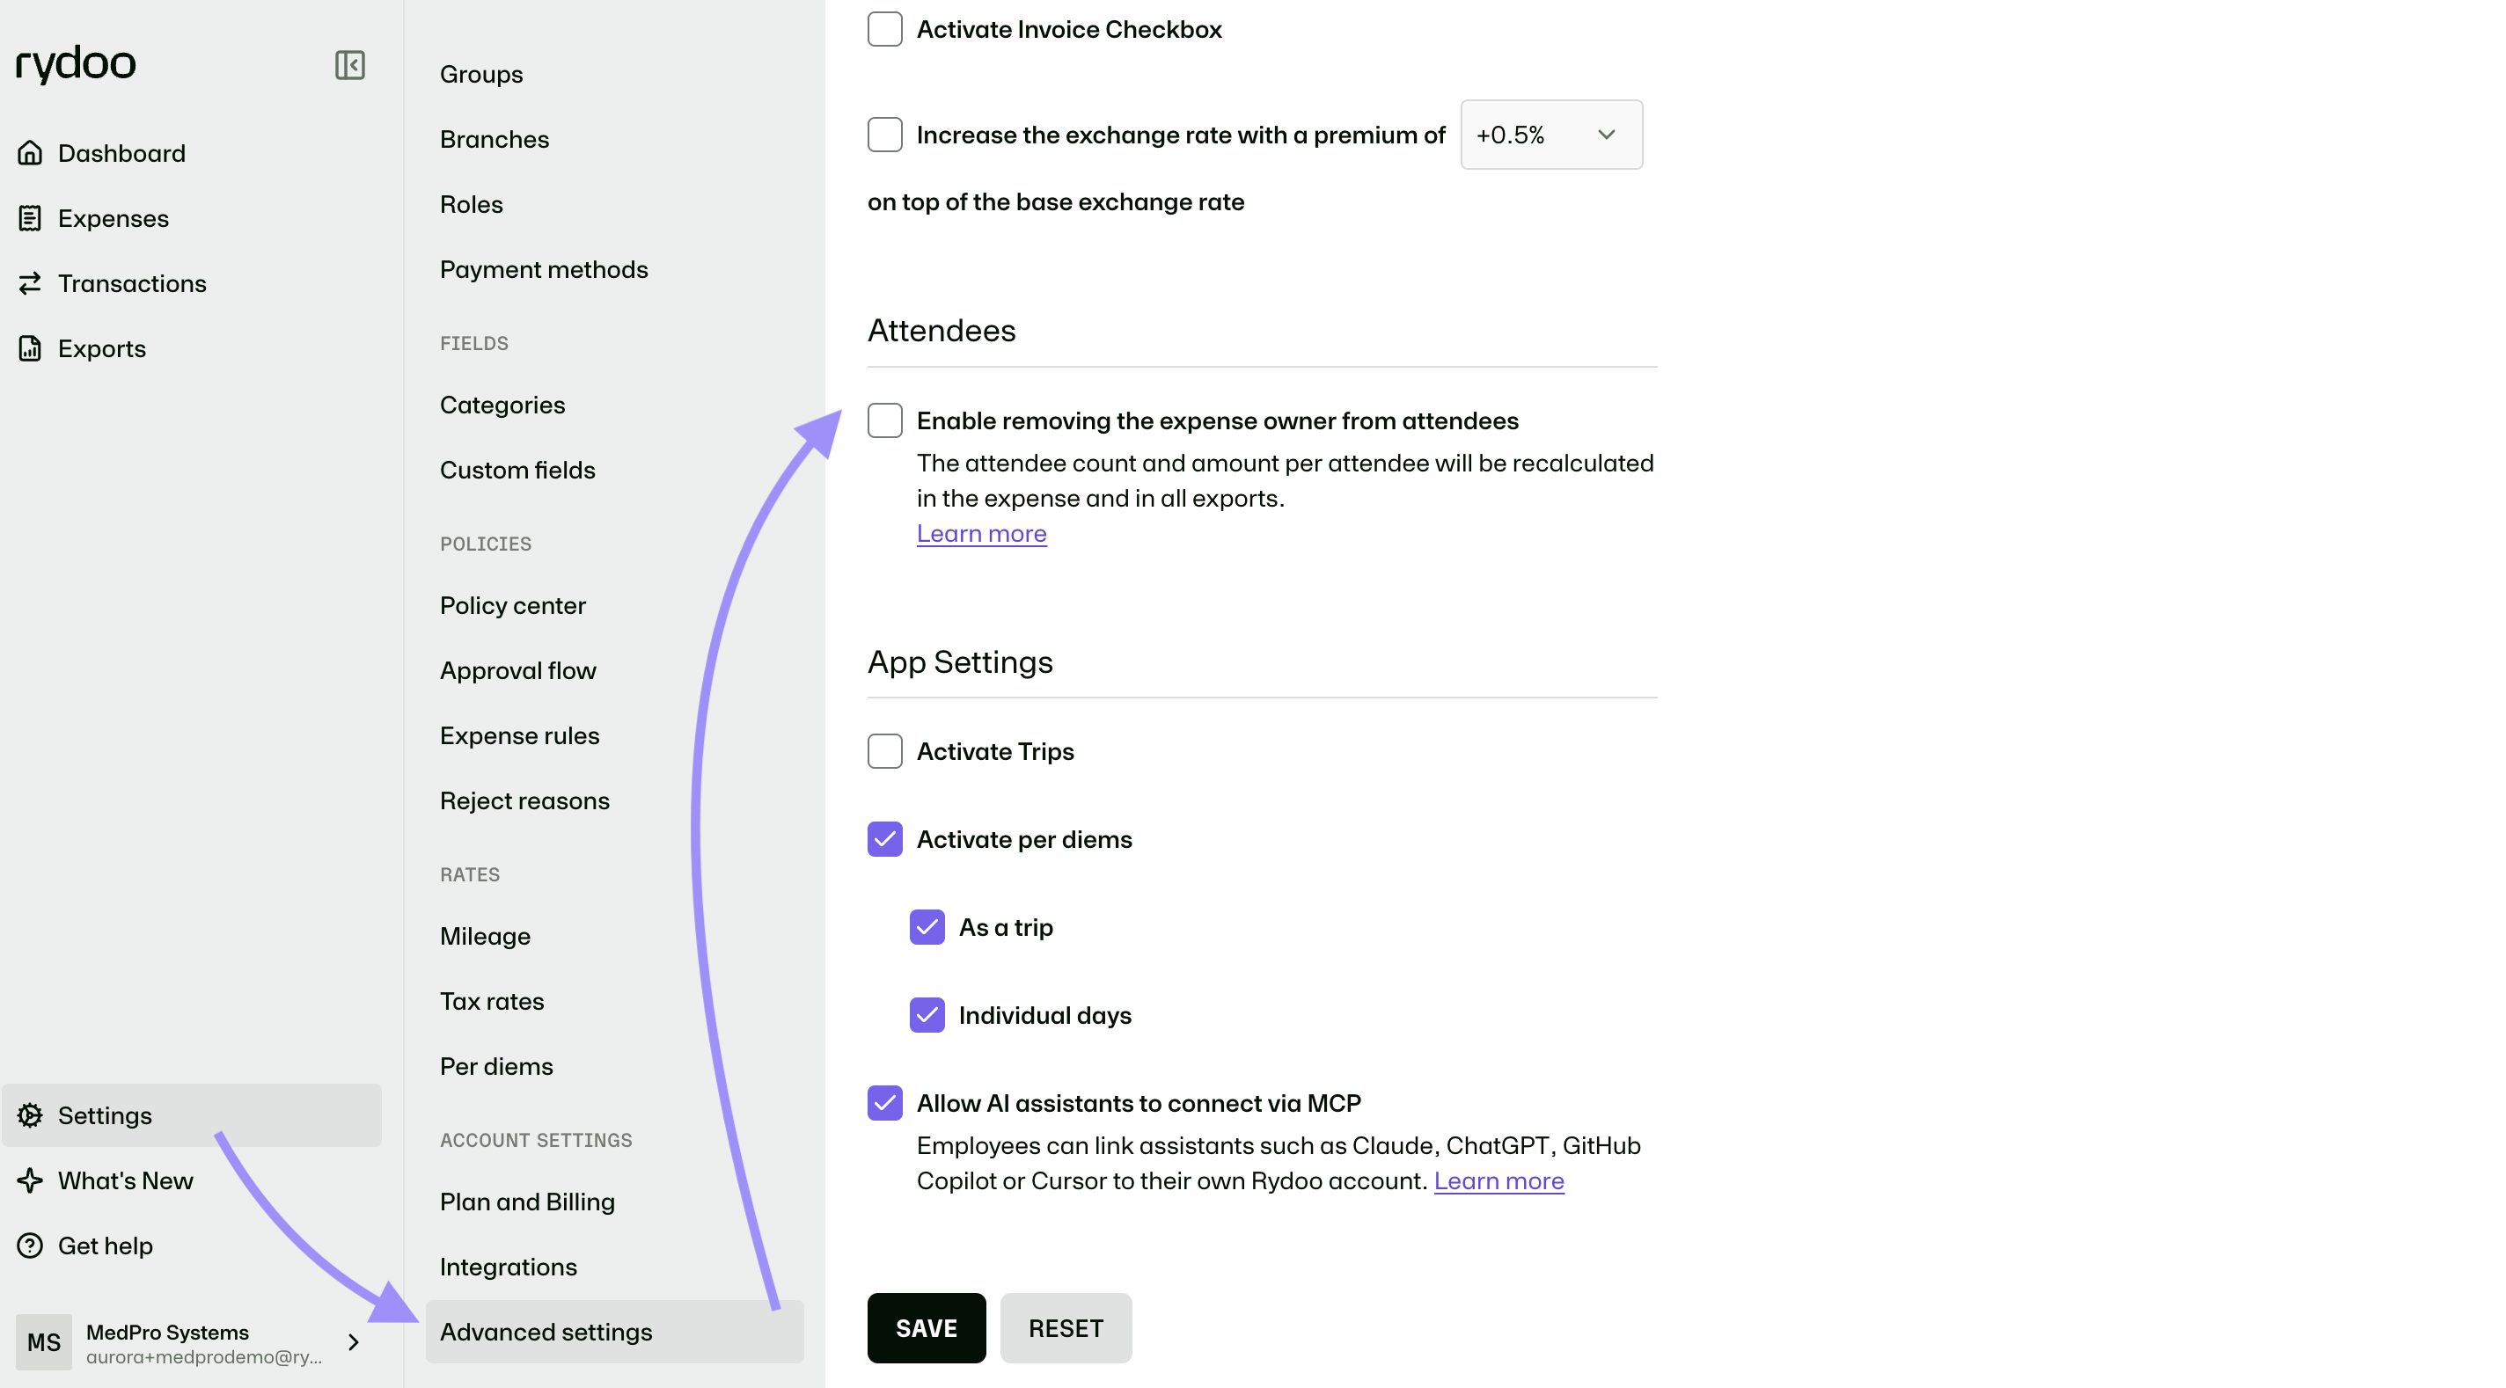2506x1388 pixels.
Task: Open Per diems rates page
Action: tap(496, 1066)
